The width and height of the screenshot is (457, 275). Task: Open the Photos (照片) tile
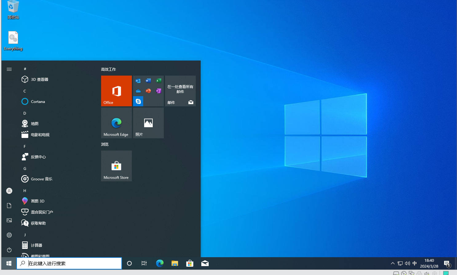click(148, 123)
